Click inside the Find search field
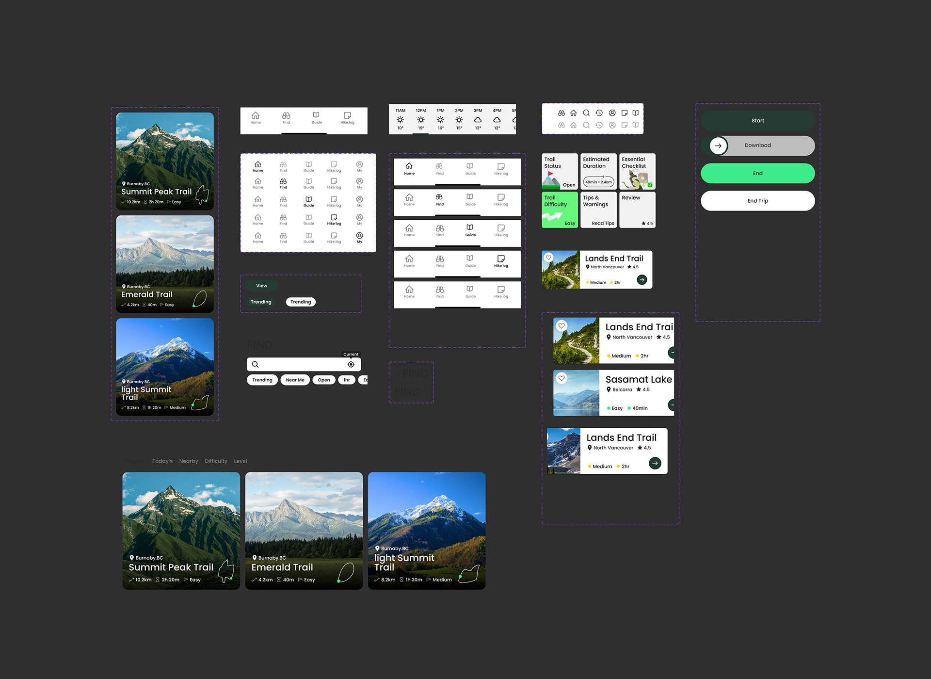The height and width of the screenshot is (679, 931). click(x=301, y=364)
